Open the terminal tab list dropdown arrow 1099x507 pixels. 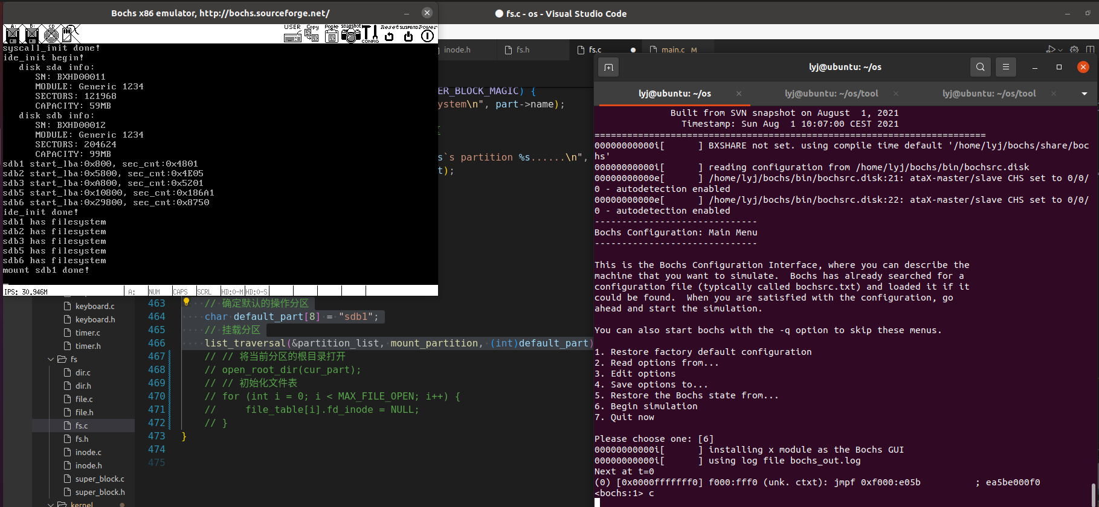(x=1084, y=94)
